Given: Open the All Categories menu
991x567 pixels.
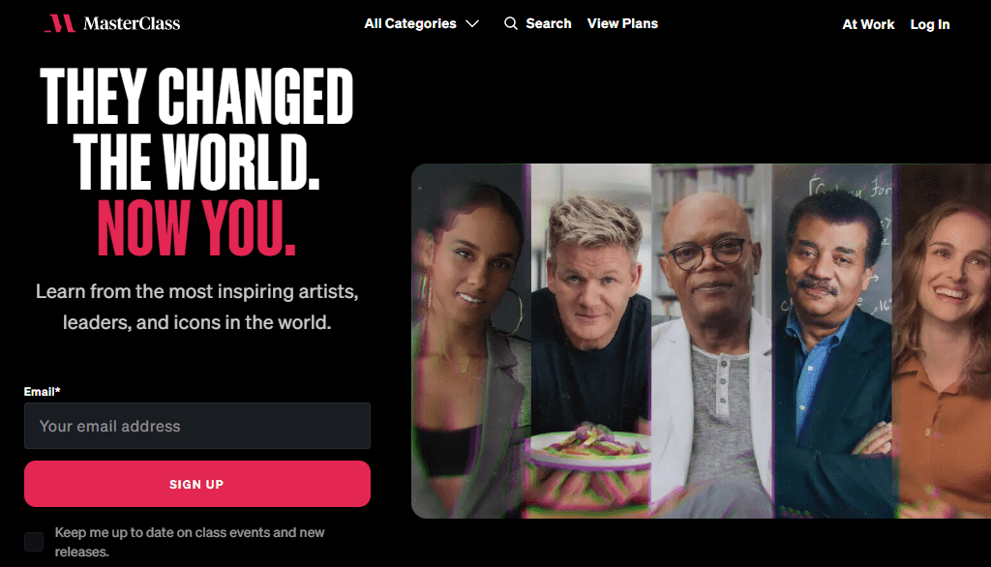Looking at the screenshot, I should coord(422,23).
